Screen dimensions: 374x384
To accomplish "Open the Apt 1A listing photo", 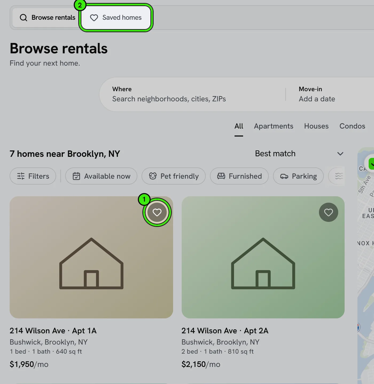I will tap(91, 257).
